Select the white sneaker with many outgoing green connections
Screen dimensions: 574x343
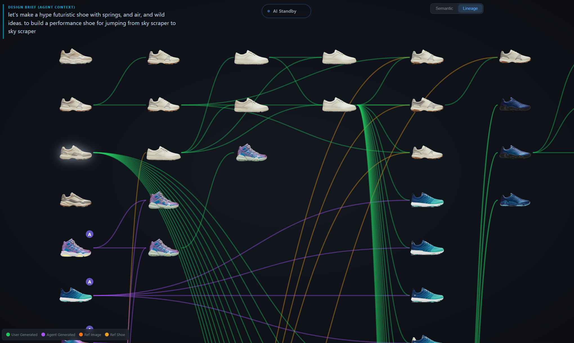339,105
